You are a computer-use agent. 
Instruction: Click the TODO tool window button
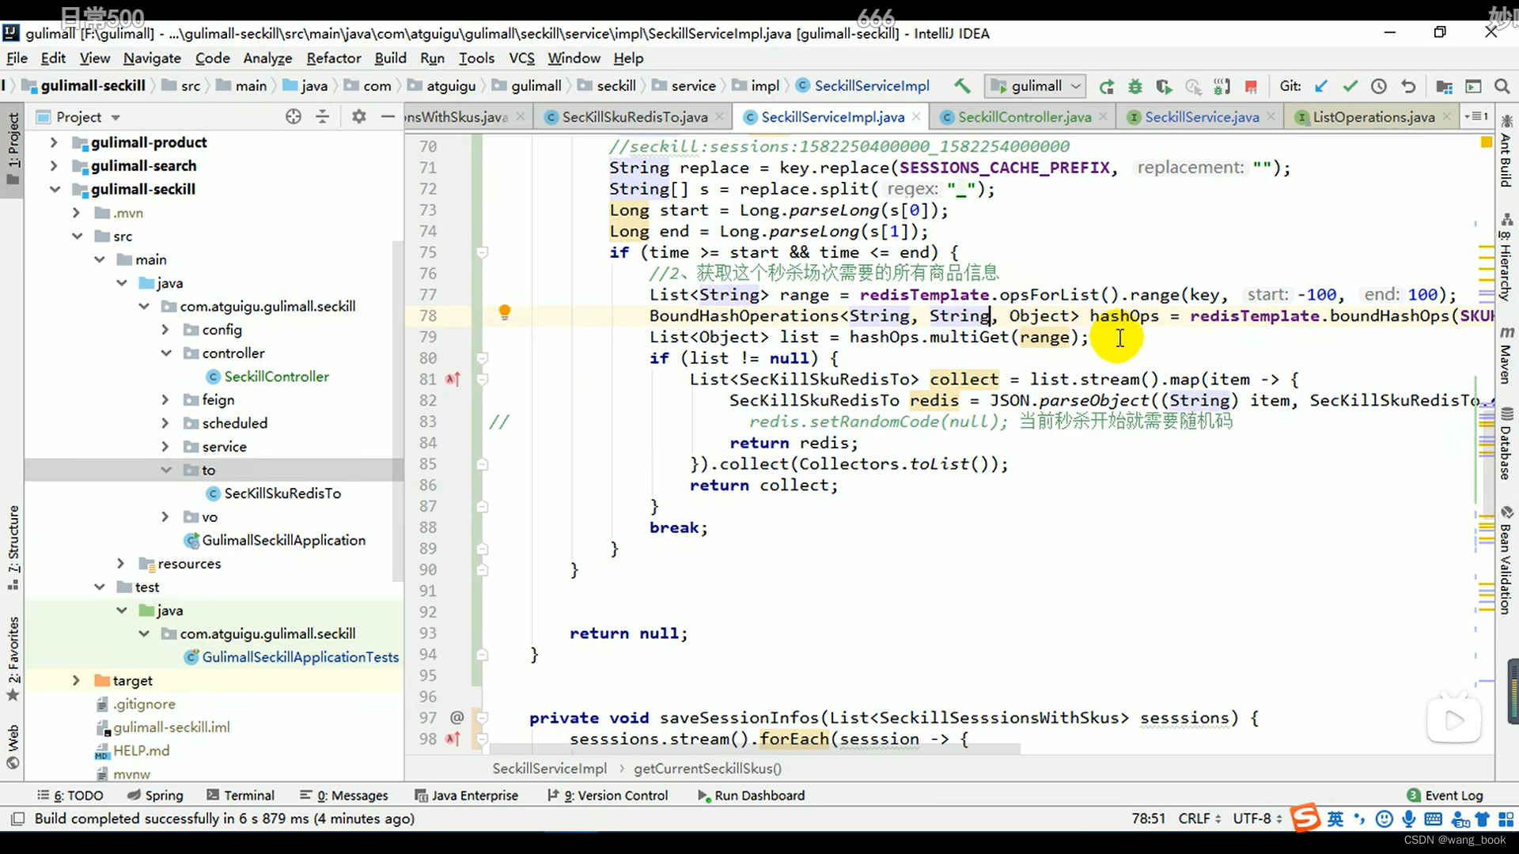click(x=70, y=795)
